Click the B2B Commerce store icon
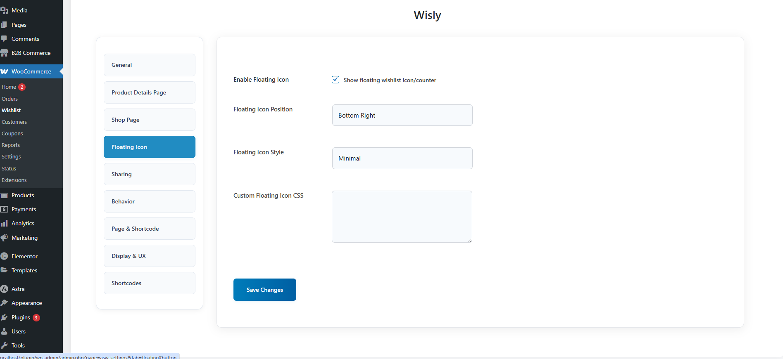783x359 pixels. tap(5, 53)
